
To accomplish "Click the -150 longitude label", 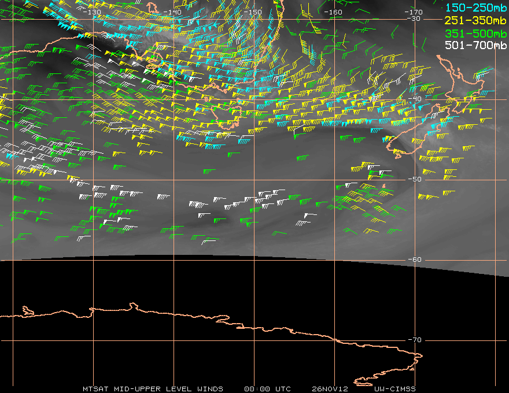I will point(253,12).
